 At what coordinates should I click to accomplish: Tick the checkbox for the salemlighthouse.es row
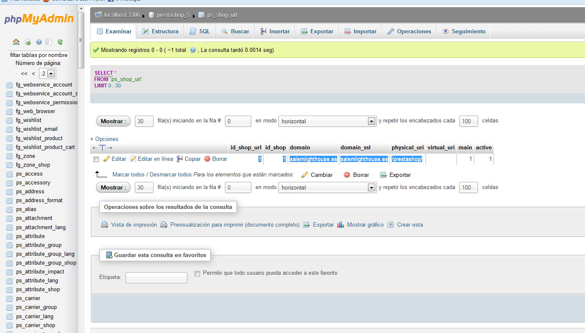pos(96,159)
